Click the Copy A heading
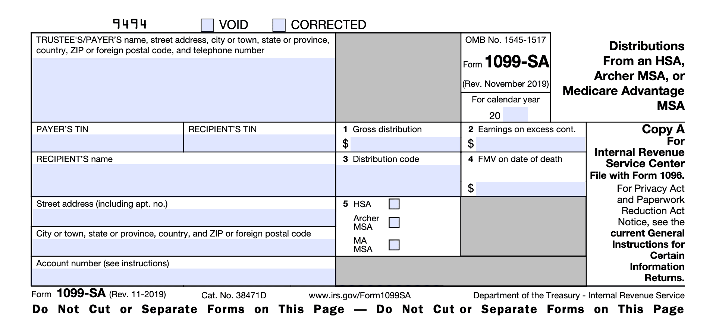 point(663,129)
